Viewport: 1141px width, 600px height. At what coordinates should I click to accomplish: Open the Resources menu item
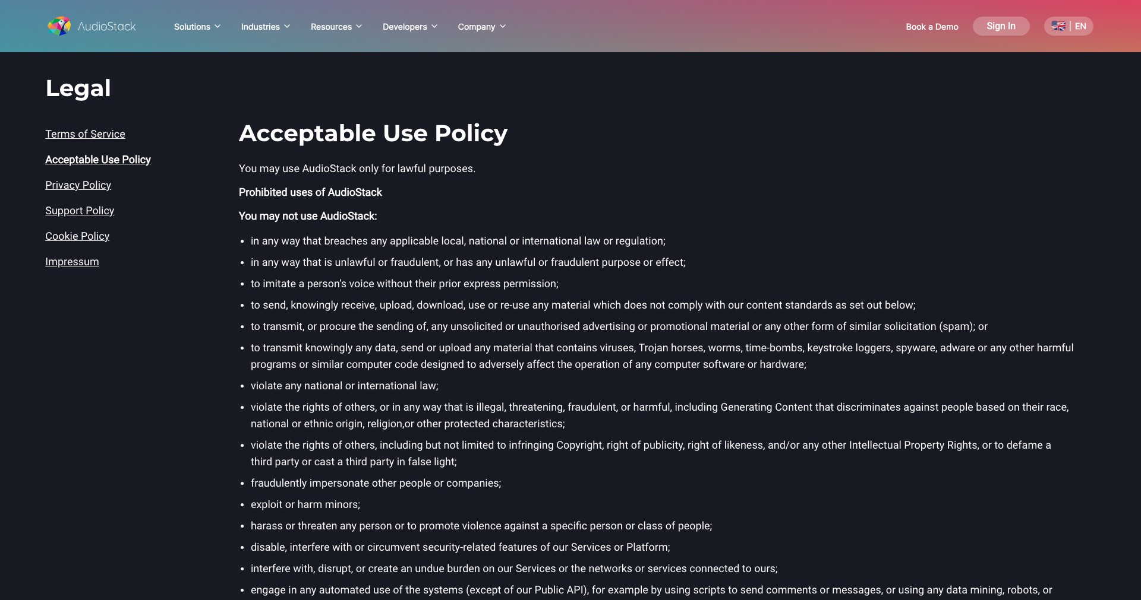(x=336, y=27)
